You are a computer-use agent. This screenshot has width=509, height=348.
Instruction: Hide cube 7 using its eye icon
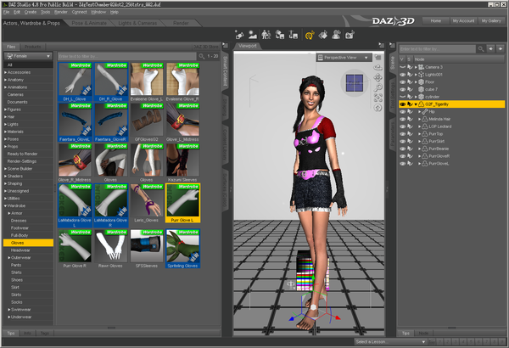[402, 89]
